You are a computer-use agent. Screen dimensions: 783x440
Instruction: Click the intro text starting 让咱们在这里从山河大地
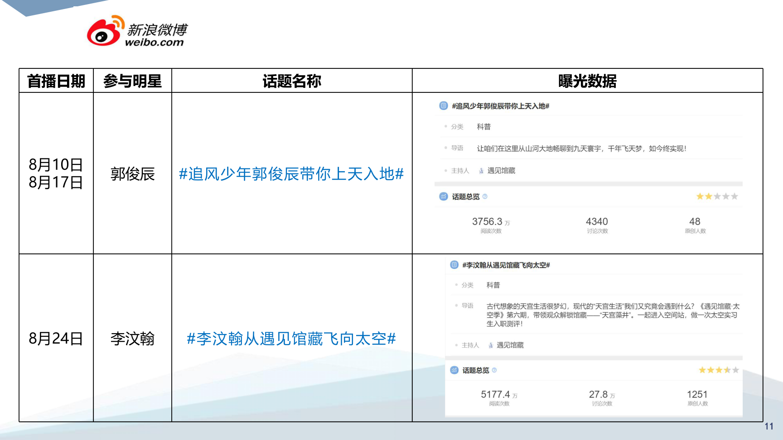581,148
